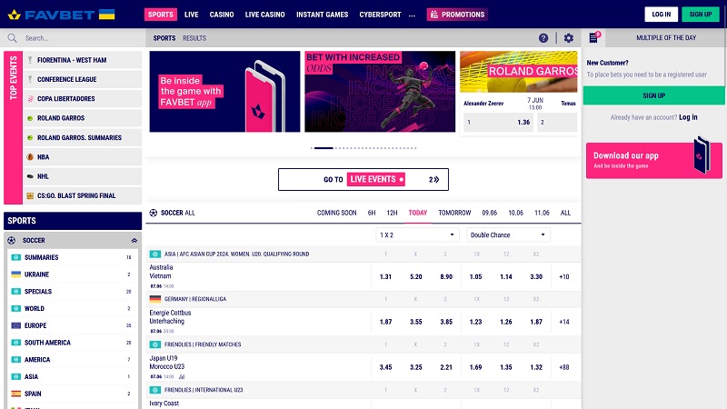
Task: Click the Roland Garros tennis ball icon
Action: point(30,118)
